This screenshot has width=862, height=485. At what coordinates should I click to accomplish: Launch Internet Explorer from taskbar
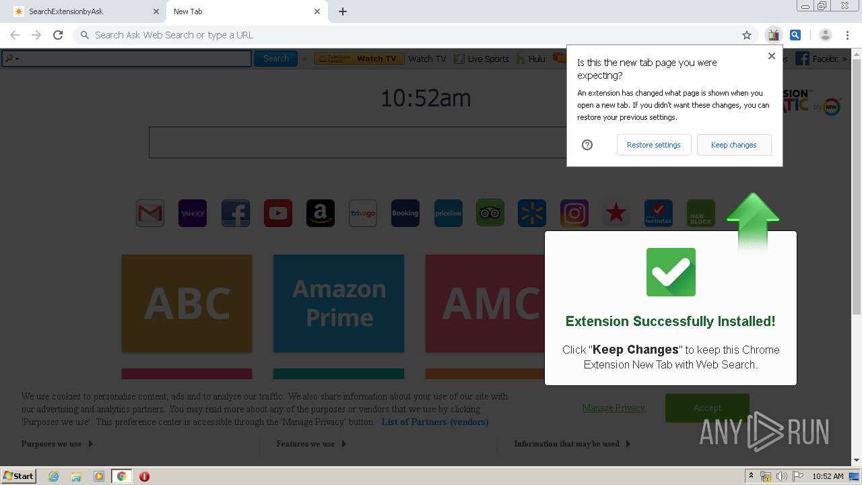pos(53,476)
